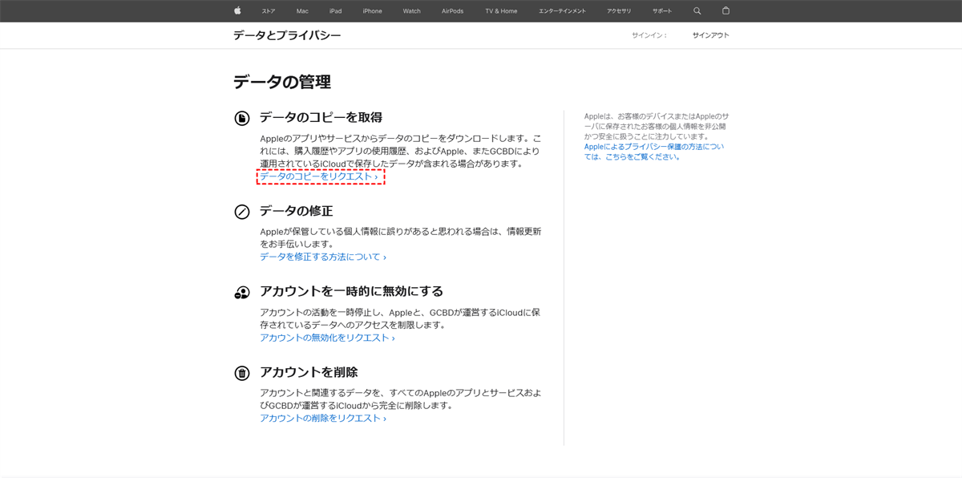Viewport: 962px width, 478px height.
Task: Open the search magnifier icon
Action: (x=697, y=11)
